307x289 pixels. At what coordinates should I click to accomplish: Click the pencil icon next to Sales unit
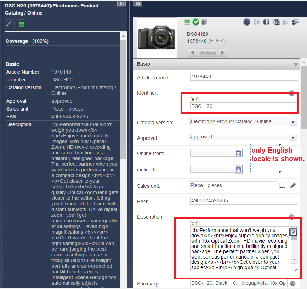click(292, 186)
